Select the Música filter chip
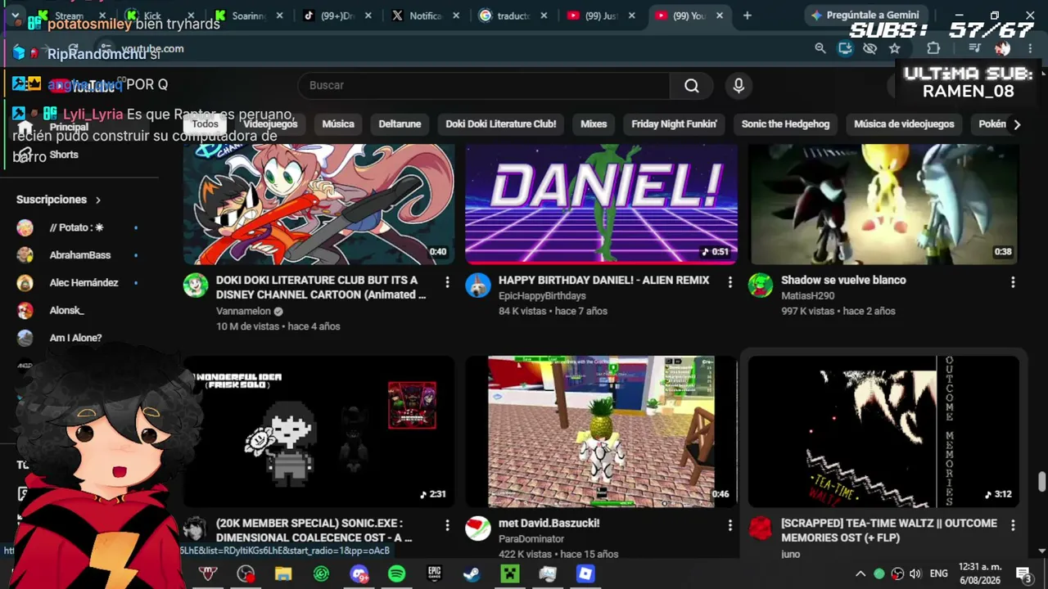Viewport: 1048px width, 589px height. (x=338, y=124)
